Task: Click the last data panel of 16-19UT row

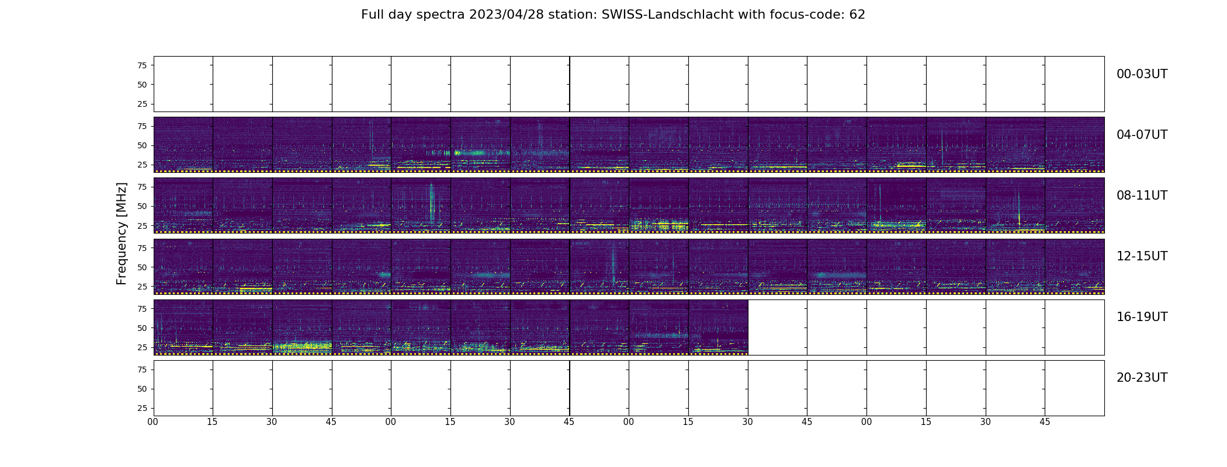Action: 718,327
